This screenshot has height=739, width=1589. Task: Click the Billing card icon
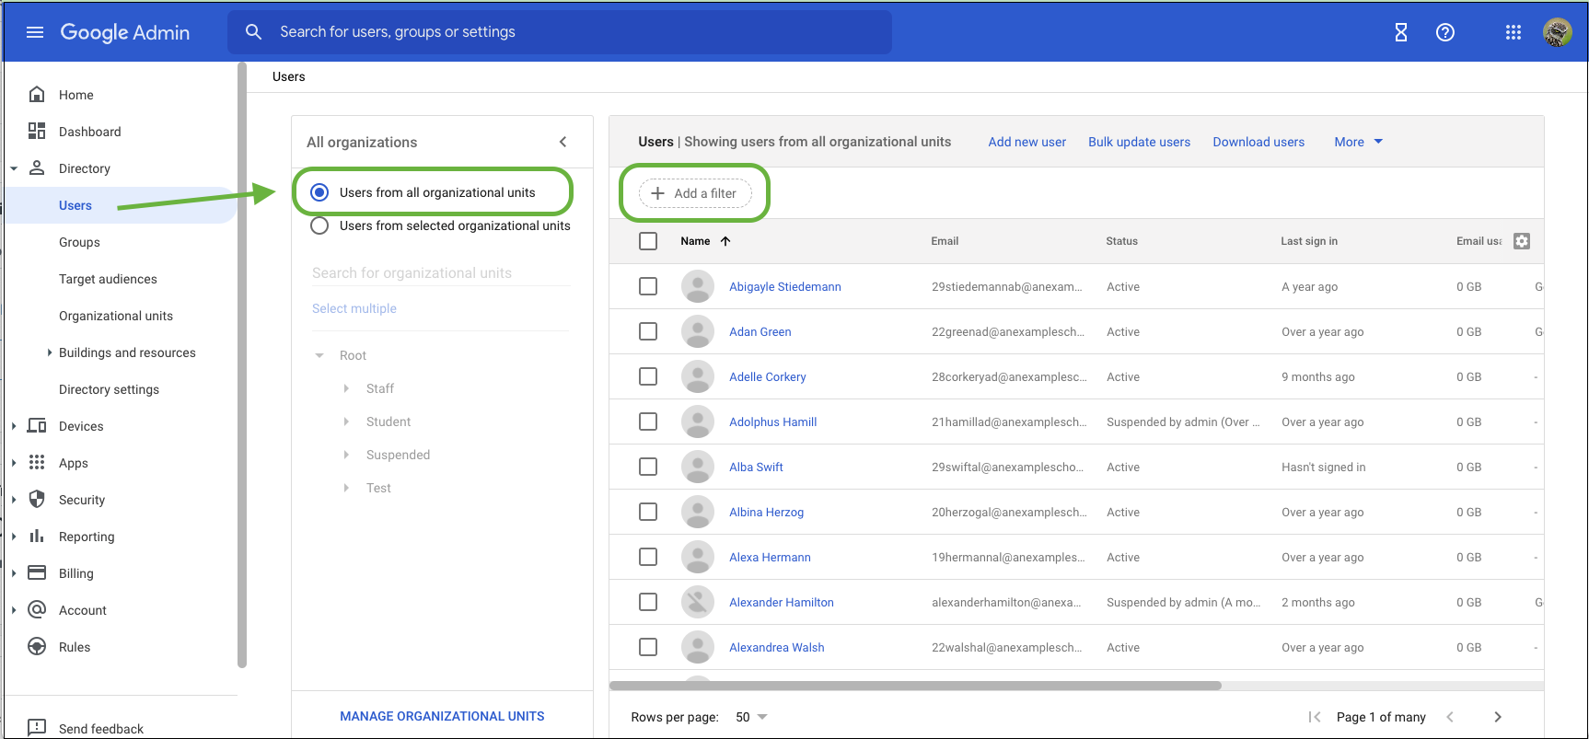(x=37, y=572)
